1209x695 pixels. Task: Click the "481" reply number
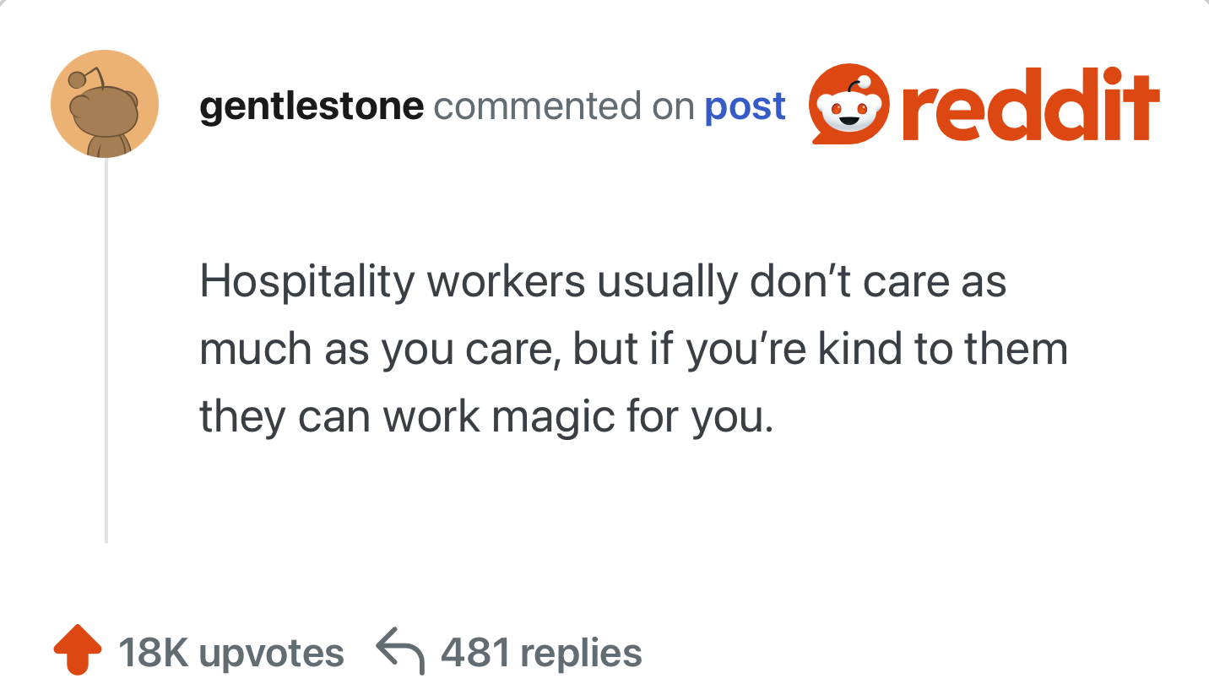pyautogui.click(x=475, y=653)
